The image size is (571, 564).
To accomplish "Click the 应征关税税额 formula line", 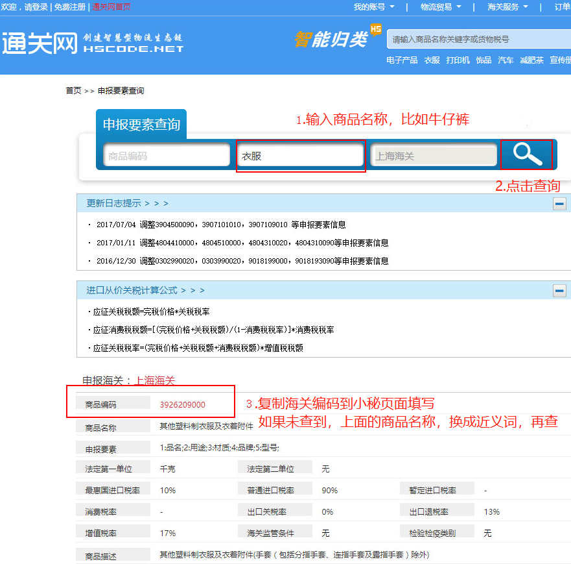I will [x=150, y=312].
